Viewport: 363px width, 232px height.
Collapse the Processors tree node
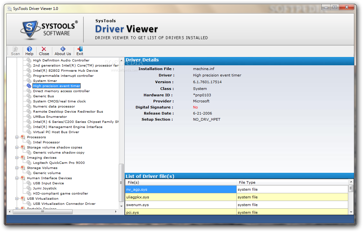17,137
